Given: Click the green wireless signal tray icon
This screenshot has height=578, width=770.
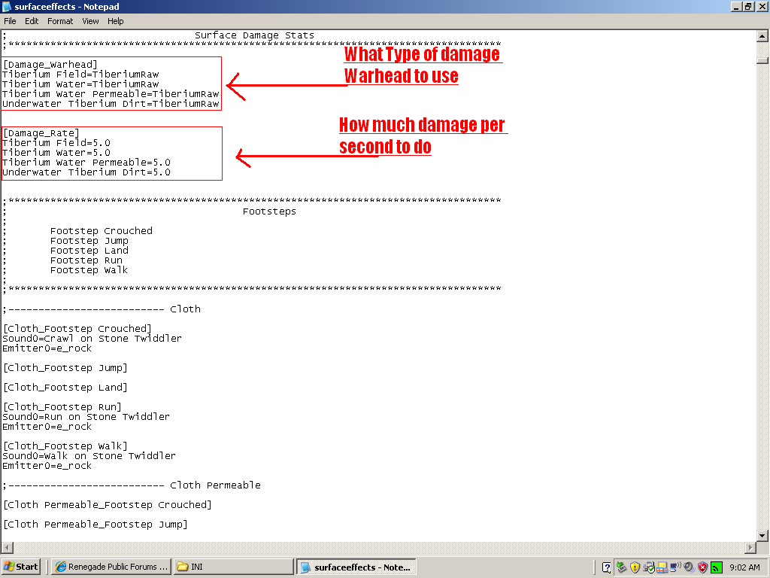Looking at the screenshot, I should [717, 567].
